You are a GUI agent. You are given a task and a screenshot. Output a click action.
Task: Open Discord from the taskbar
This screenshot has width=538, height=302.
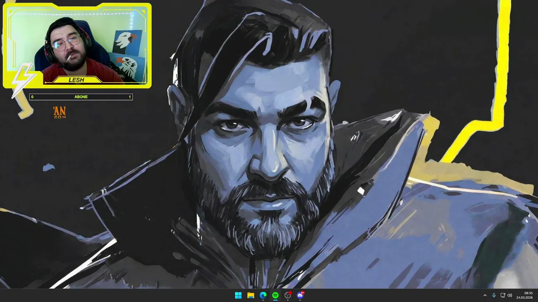coord(300,295)
